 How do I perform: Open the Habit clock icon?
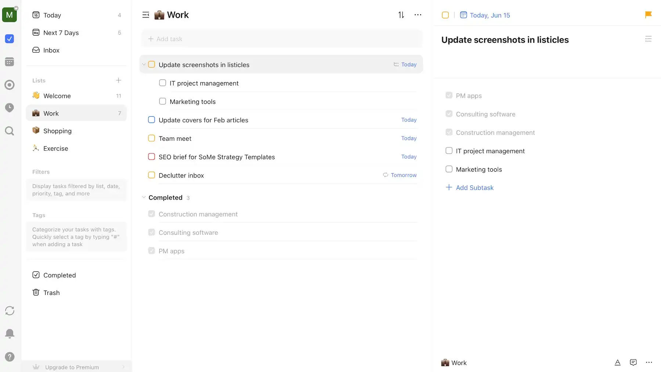[10, 107]
